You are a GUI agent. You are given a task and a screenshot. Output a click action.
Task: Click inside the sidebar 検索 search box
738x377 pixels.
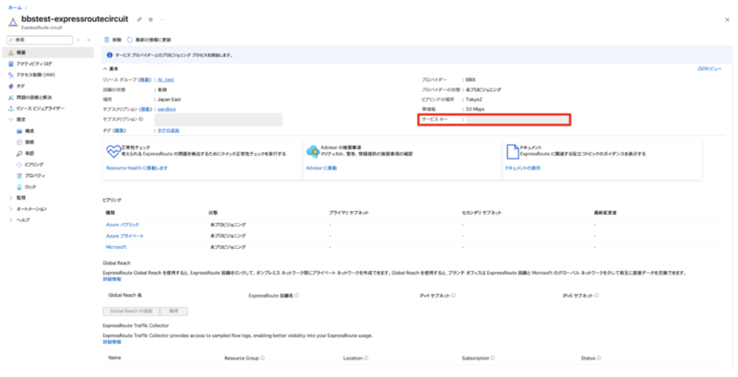pyautogui.click(x=40, y=41)
